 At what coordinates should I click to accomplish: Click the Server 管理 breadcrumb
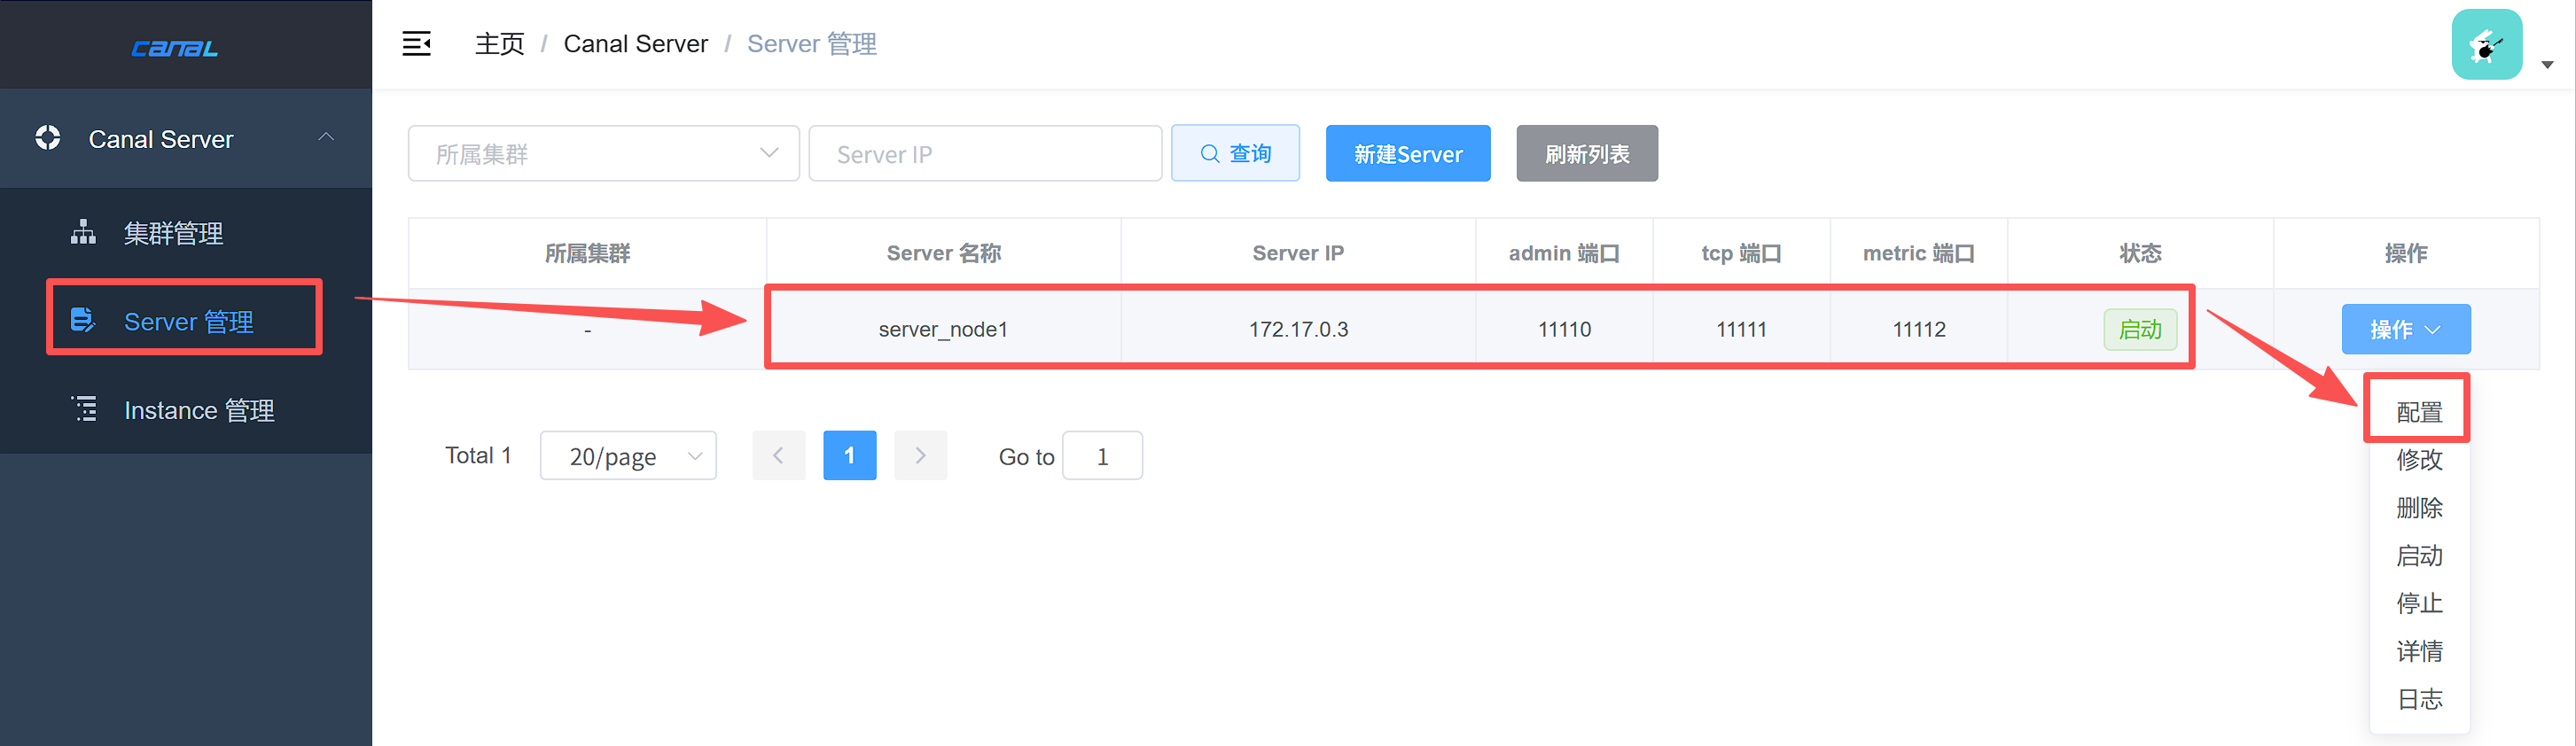(x=812, y=44)
